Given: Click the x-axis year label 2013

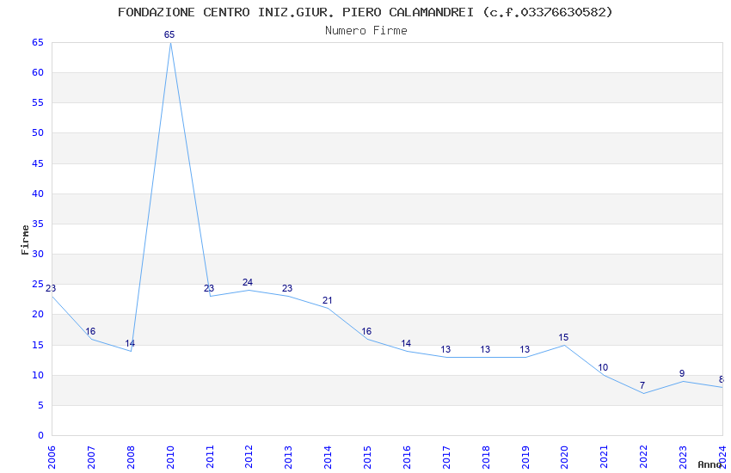Looking at the screenshot, I should (x=289, y=458).
